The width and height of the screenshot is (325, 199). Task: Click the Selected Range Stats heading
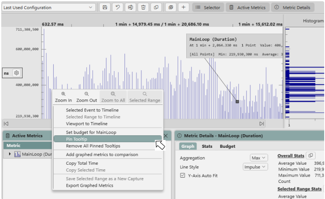[299, 189]
